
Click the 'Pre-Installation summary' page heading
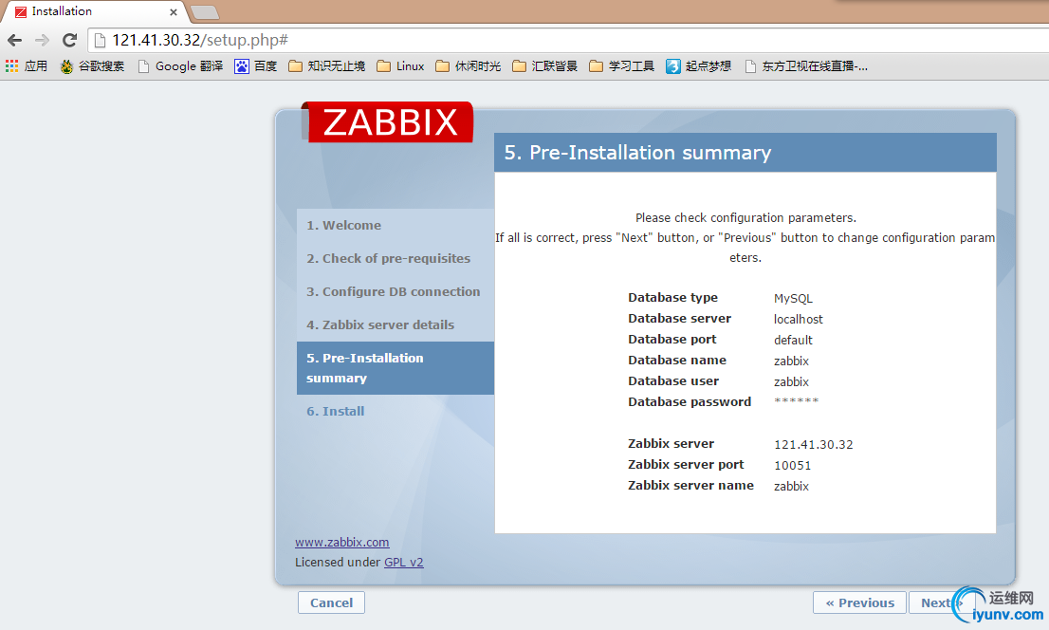pos(637,153)
